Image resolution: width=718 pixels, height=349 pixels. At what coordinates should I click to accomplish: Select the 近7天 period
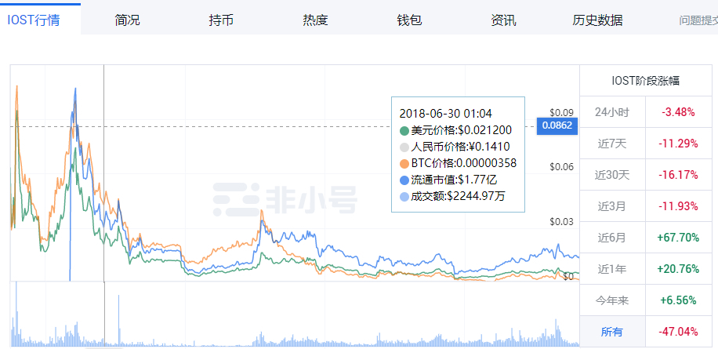pyautogui.click(x=612, y=144)
